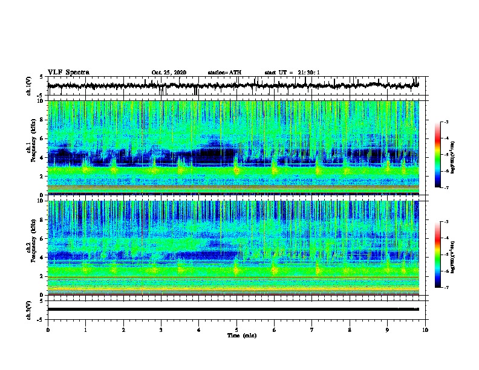The image size is (479, 370).
Task: Click time axis tick label '5'
Action: (x=236, y=330)
